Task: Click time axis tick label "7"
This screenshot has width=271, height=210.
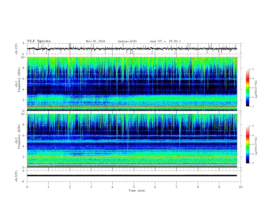Action: [177, 187]
